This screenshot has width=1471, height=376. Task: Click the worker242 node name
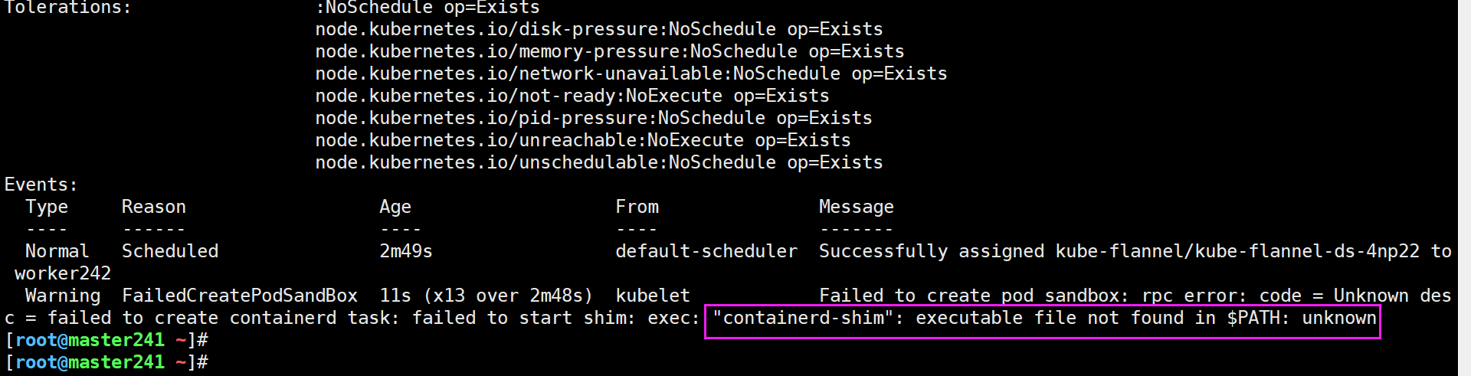click(x=62, y=274)
